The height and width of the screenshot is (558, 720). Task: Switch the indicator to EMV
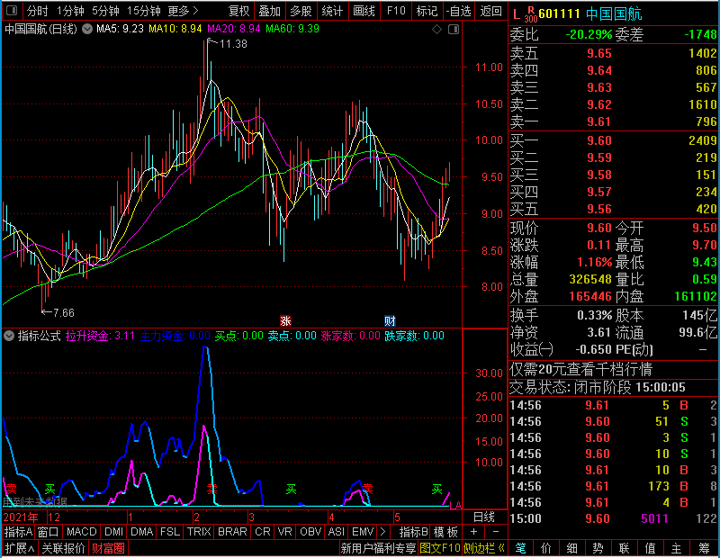(363, 532)
